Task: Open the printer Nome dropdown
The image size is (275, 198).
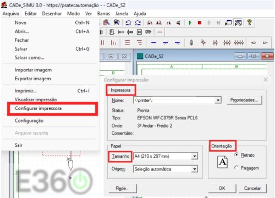Action: 218,100
